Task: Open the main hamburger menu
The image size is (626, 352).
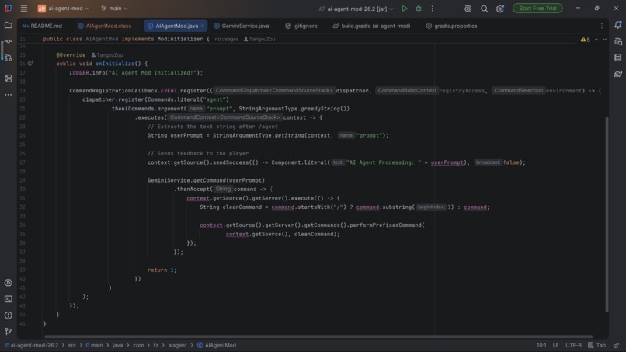Action: pyautogui.click(x=24, y=8)
